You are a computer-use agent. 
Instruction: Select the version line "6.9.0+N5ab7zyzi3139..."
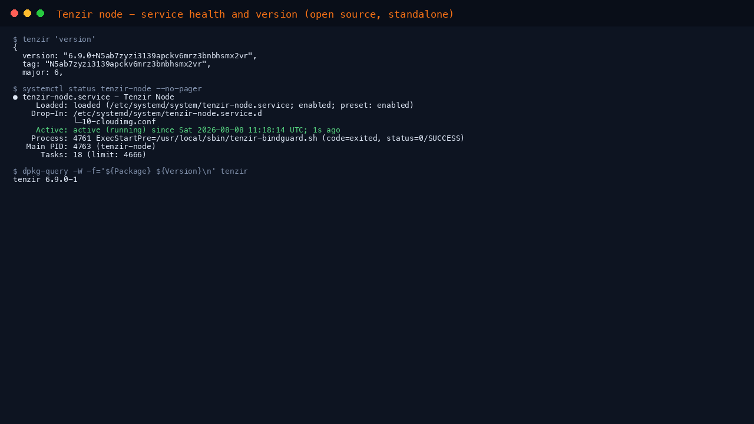coord(140,56)
